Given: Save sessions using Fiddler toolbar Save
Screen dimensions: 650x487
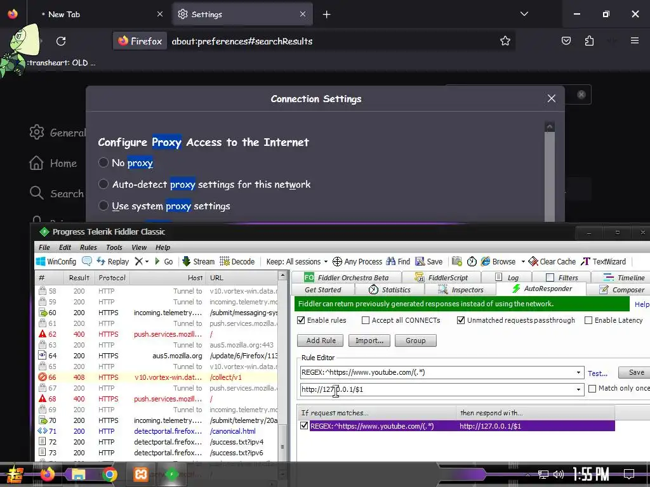Looking at the screenshot, I should pyautogui.click(x=429, y=261).
